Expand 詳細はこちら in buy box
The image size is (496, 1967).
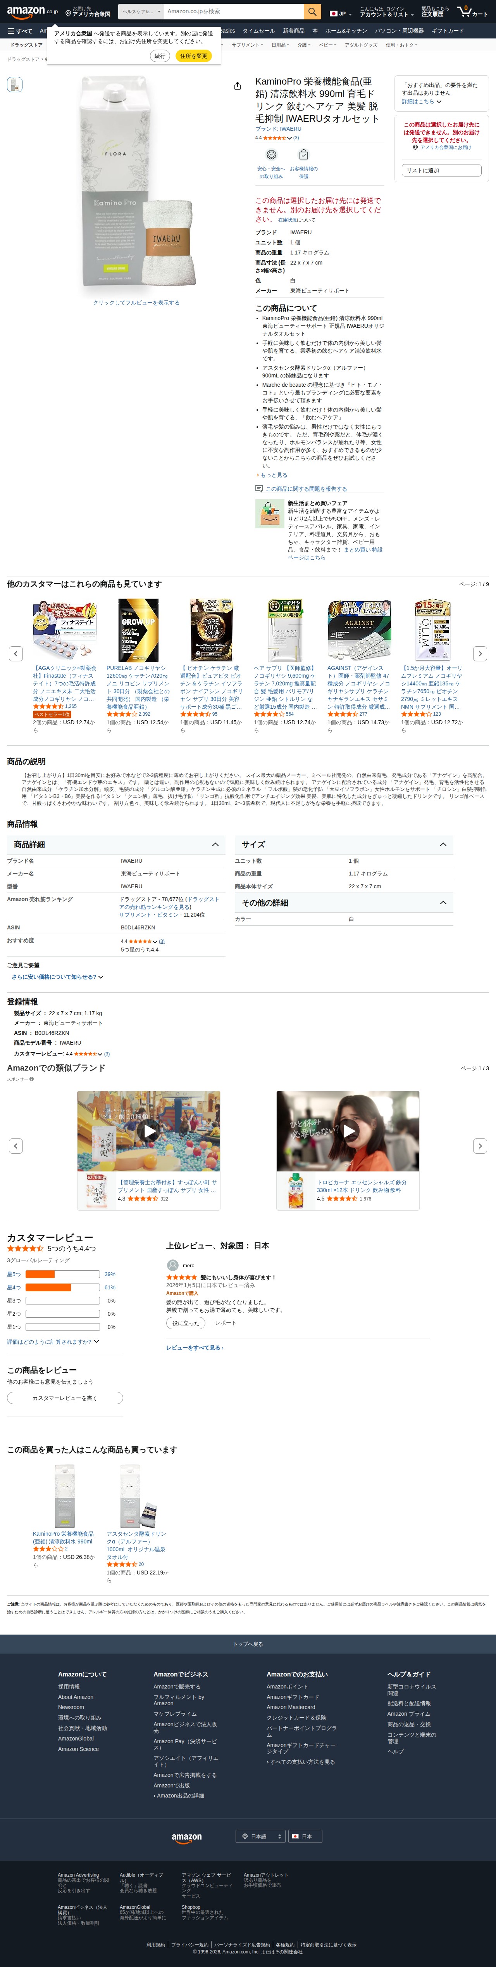tap(421, 102)
